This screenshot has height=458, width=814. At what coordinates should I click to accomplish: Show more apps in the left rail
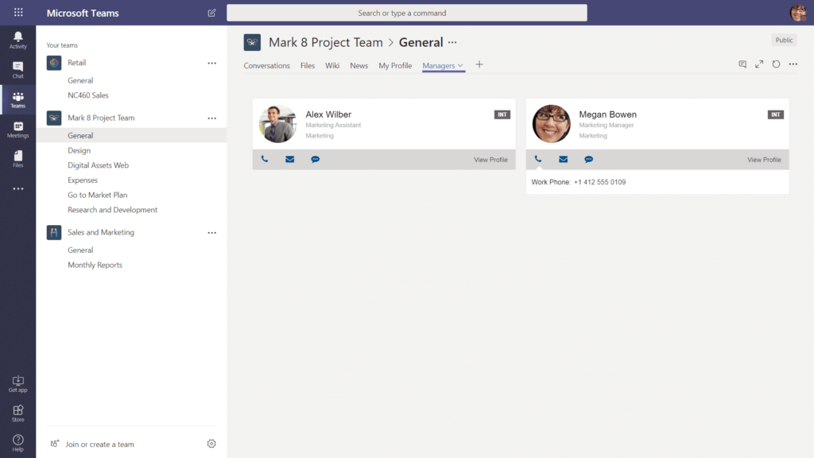18,189
